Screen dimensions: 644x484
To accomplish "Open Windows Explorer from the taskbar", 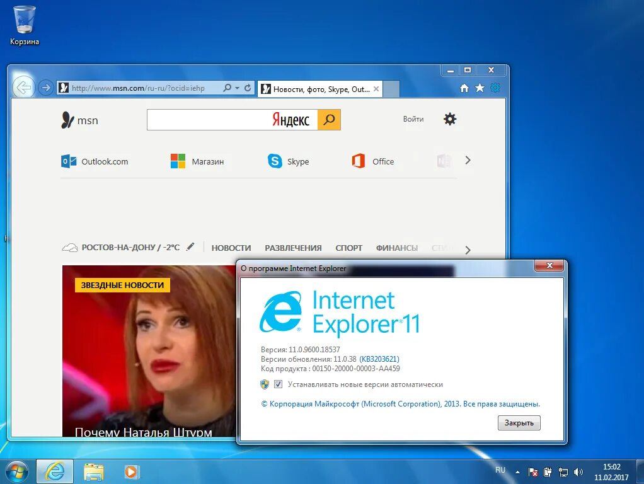I will 94,471.
